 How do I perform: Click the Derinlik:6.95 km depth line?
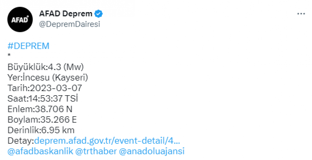(x=41, y=130)
